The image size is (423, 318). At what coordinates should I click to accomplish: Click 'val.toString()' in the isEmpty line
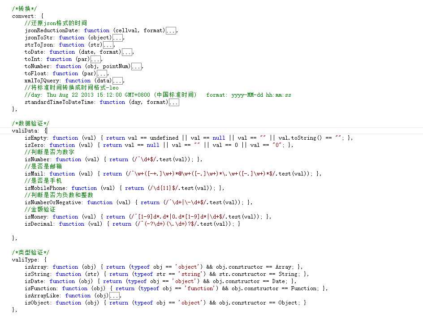[300, 138]
